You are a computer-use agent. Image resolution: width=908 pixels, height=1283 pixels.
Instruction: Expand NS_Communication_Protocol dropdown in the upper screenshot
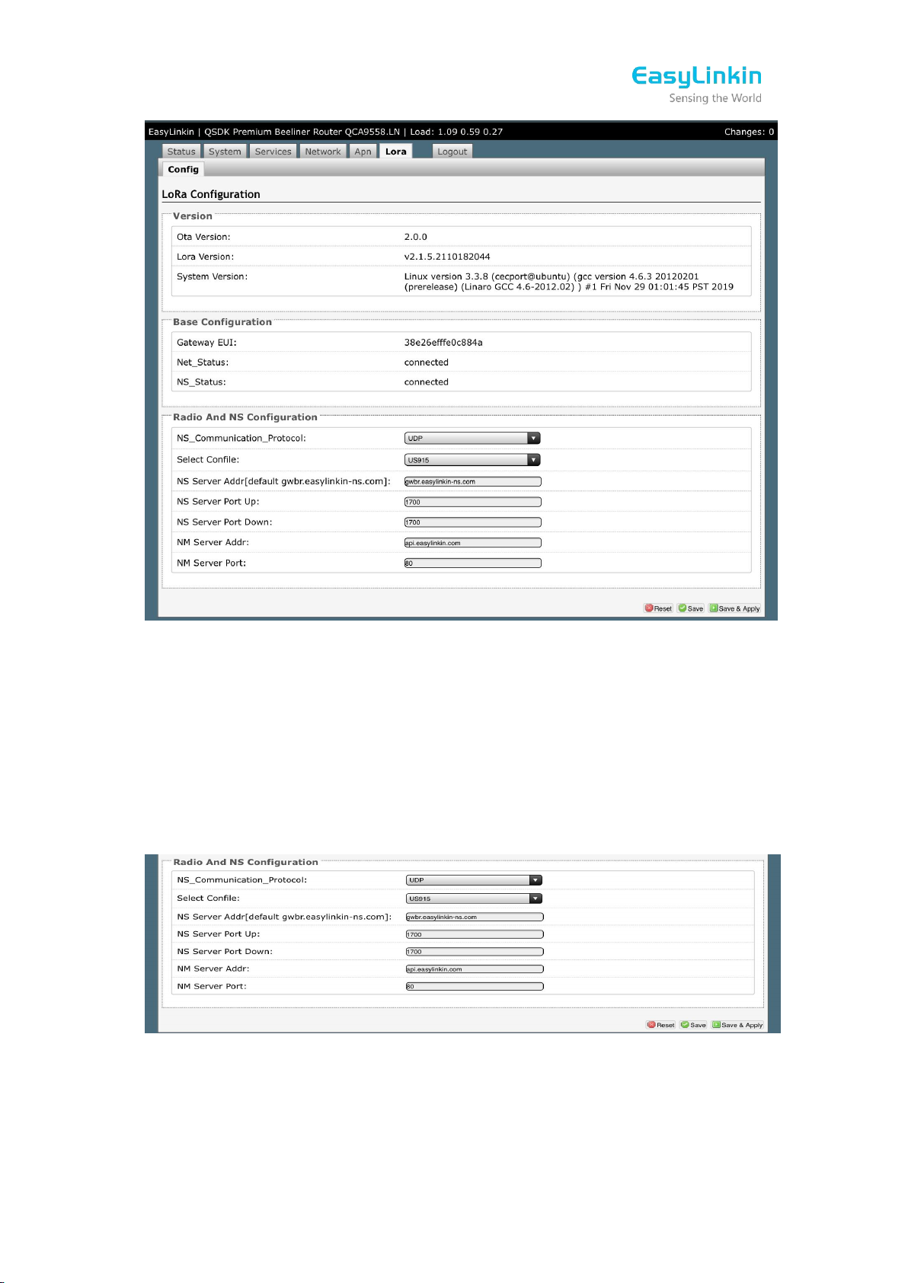pyautogui.click(x=472, y=438)
